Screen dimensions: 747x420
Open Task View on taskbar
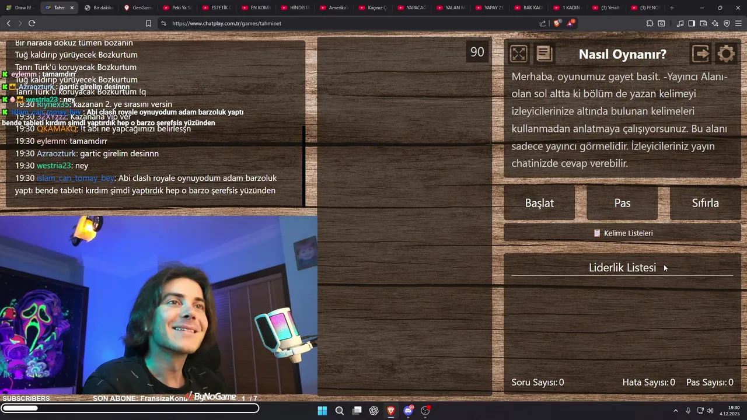357,411
